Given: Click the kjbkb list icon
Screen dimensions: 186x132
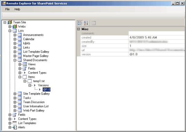Looking at the screenshot, I should pos(20,43).
